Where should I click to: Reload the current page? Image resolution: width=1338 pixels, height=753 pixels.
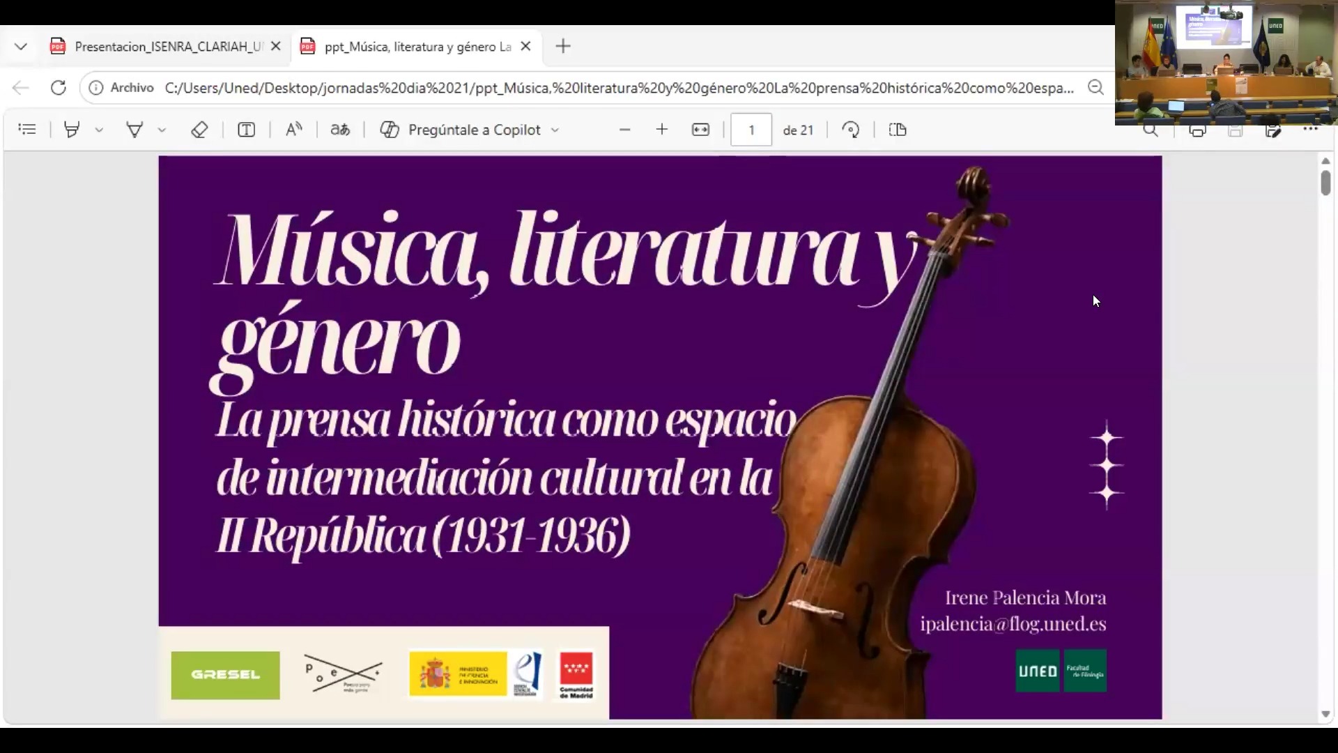tap(59, 88)
